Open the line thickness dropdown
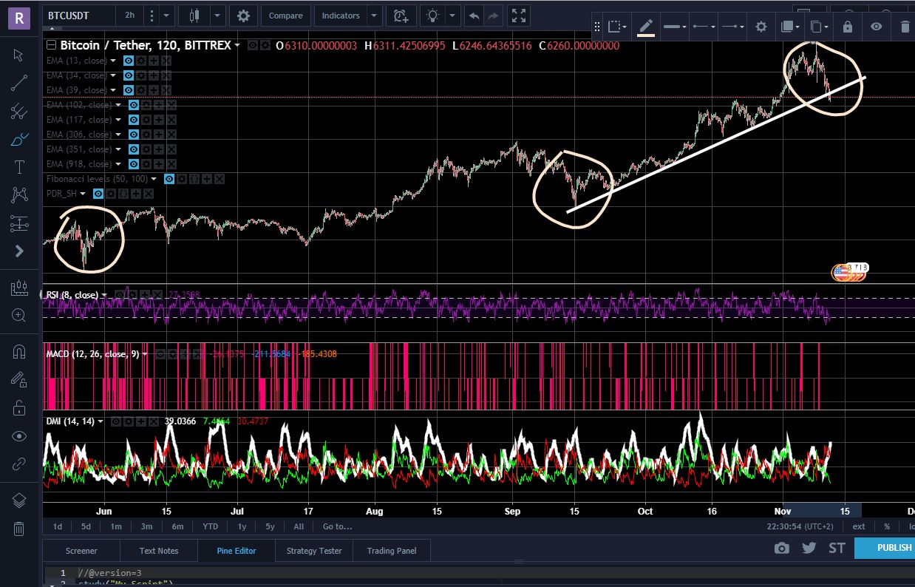The image size is (915, 587). tap(674, 27)
